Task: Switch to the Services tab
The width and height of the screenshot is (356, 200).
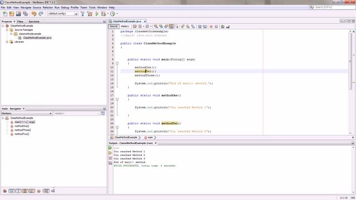Action: (34, 22)
